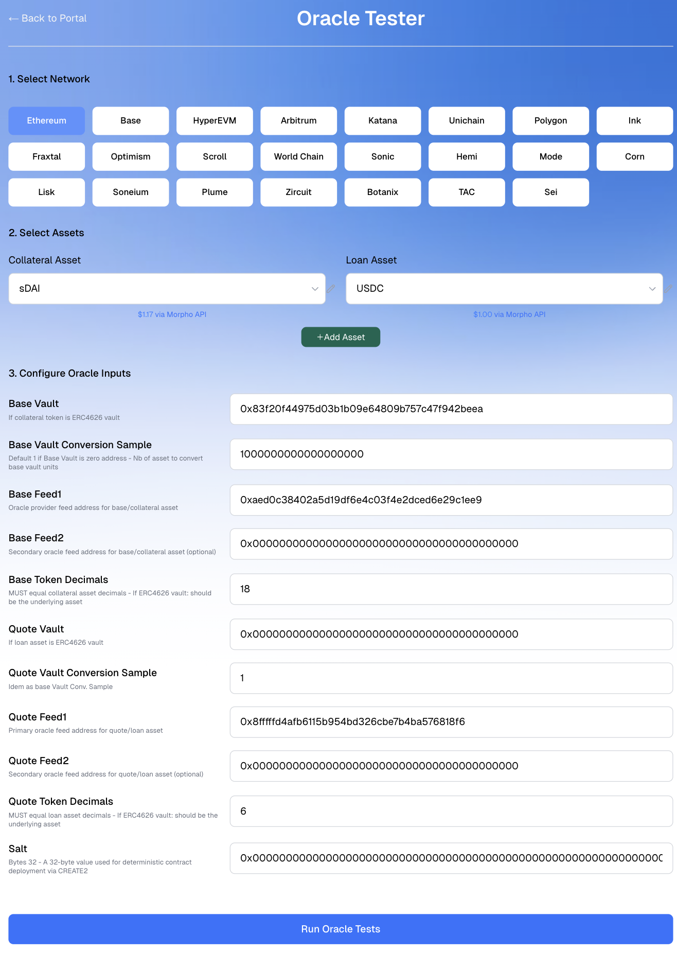Click the edit pencil beside Loan Asset

point(668,289)
